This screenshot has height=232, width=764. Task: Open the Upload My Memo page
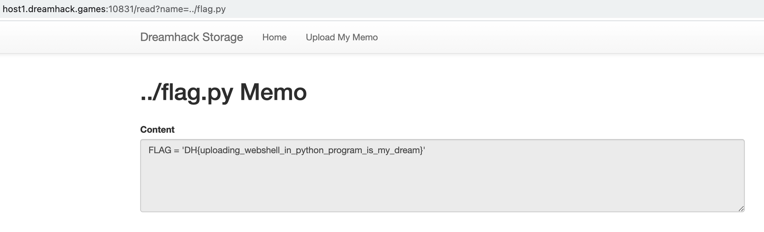(x=342, y=37)
